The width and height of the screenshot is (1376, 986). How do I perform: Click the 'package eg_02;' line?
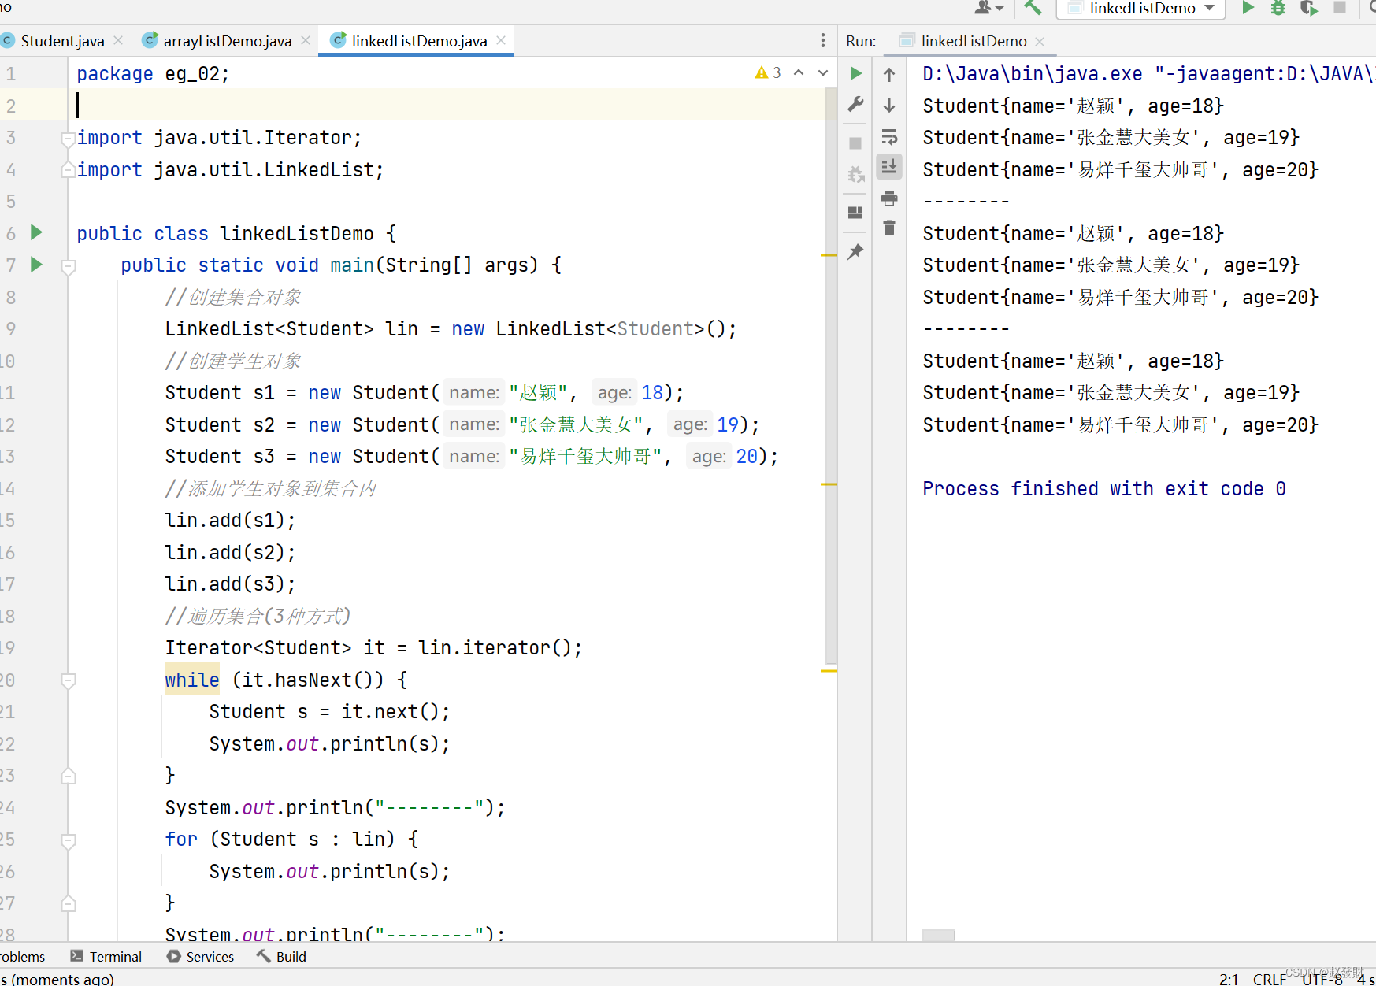pyautogui.click(x=153, y=73)
